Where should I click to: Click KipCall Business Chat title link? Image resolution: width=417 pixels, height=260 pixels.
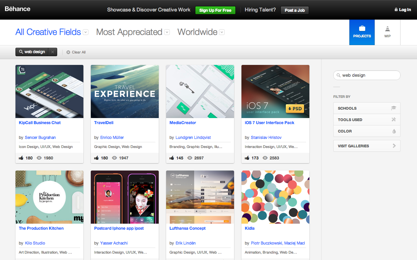40,123
